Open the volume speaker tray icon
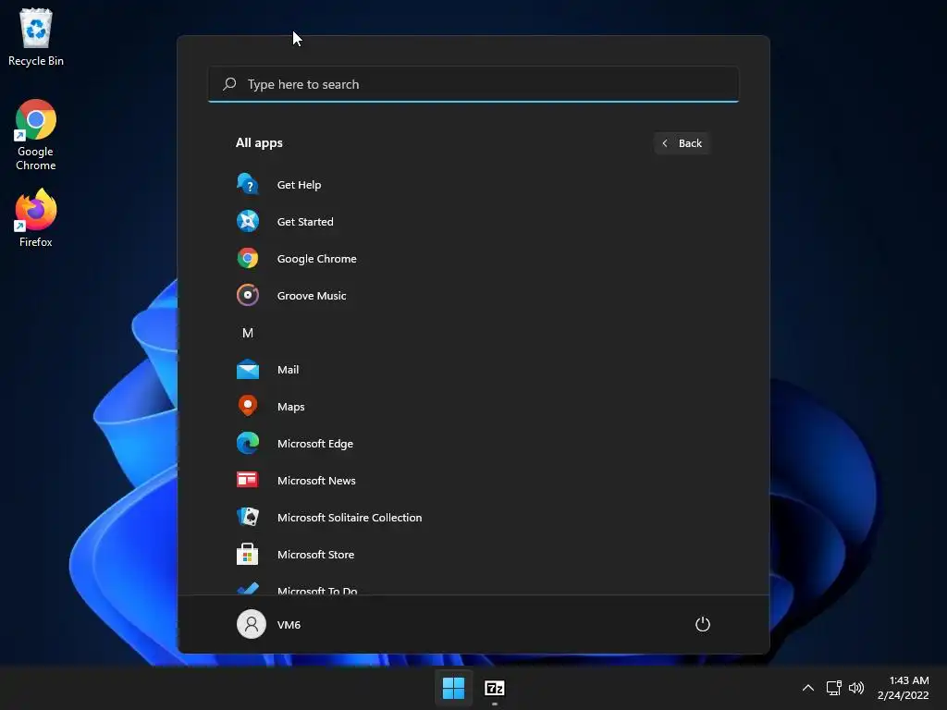 856,688
